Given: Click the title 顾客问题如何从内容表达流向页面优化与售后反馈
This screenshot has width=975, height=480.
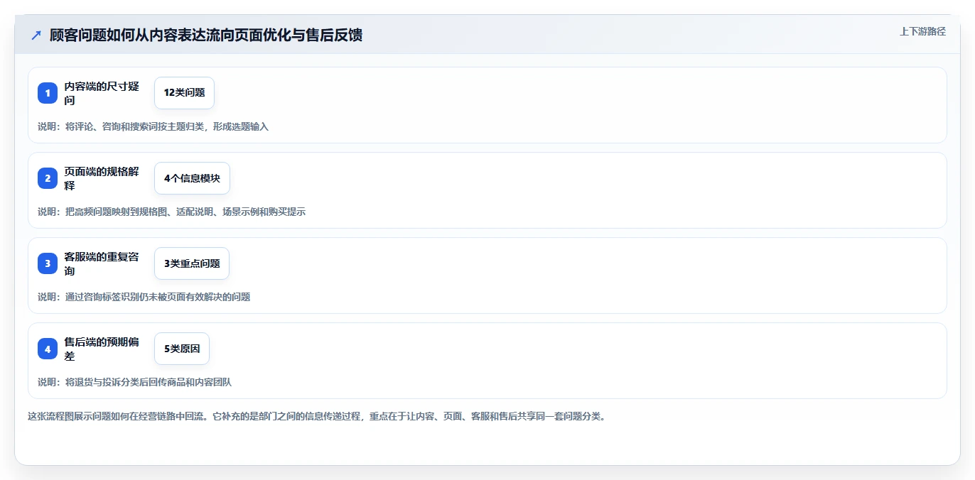Looking at the screenshot, I should [x=206, y=35].
